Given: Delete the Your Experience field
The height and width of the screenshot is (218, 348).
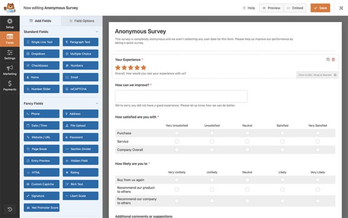Looking at the screenshot, I should click(333, 59).
